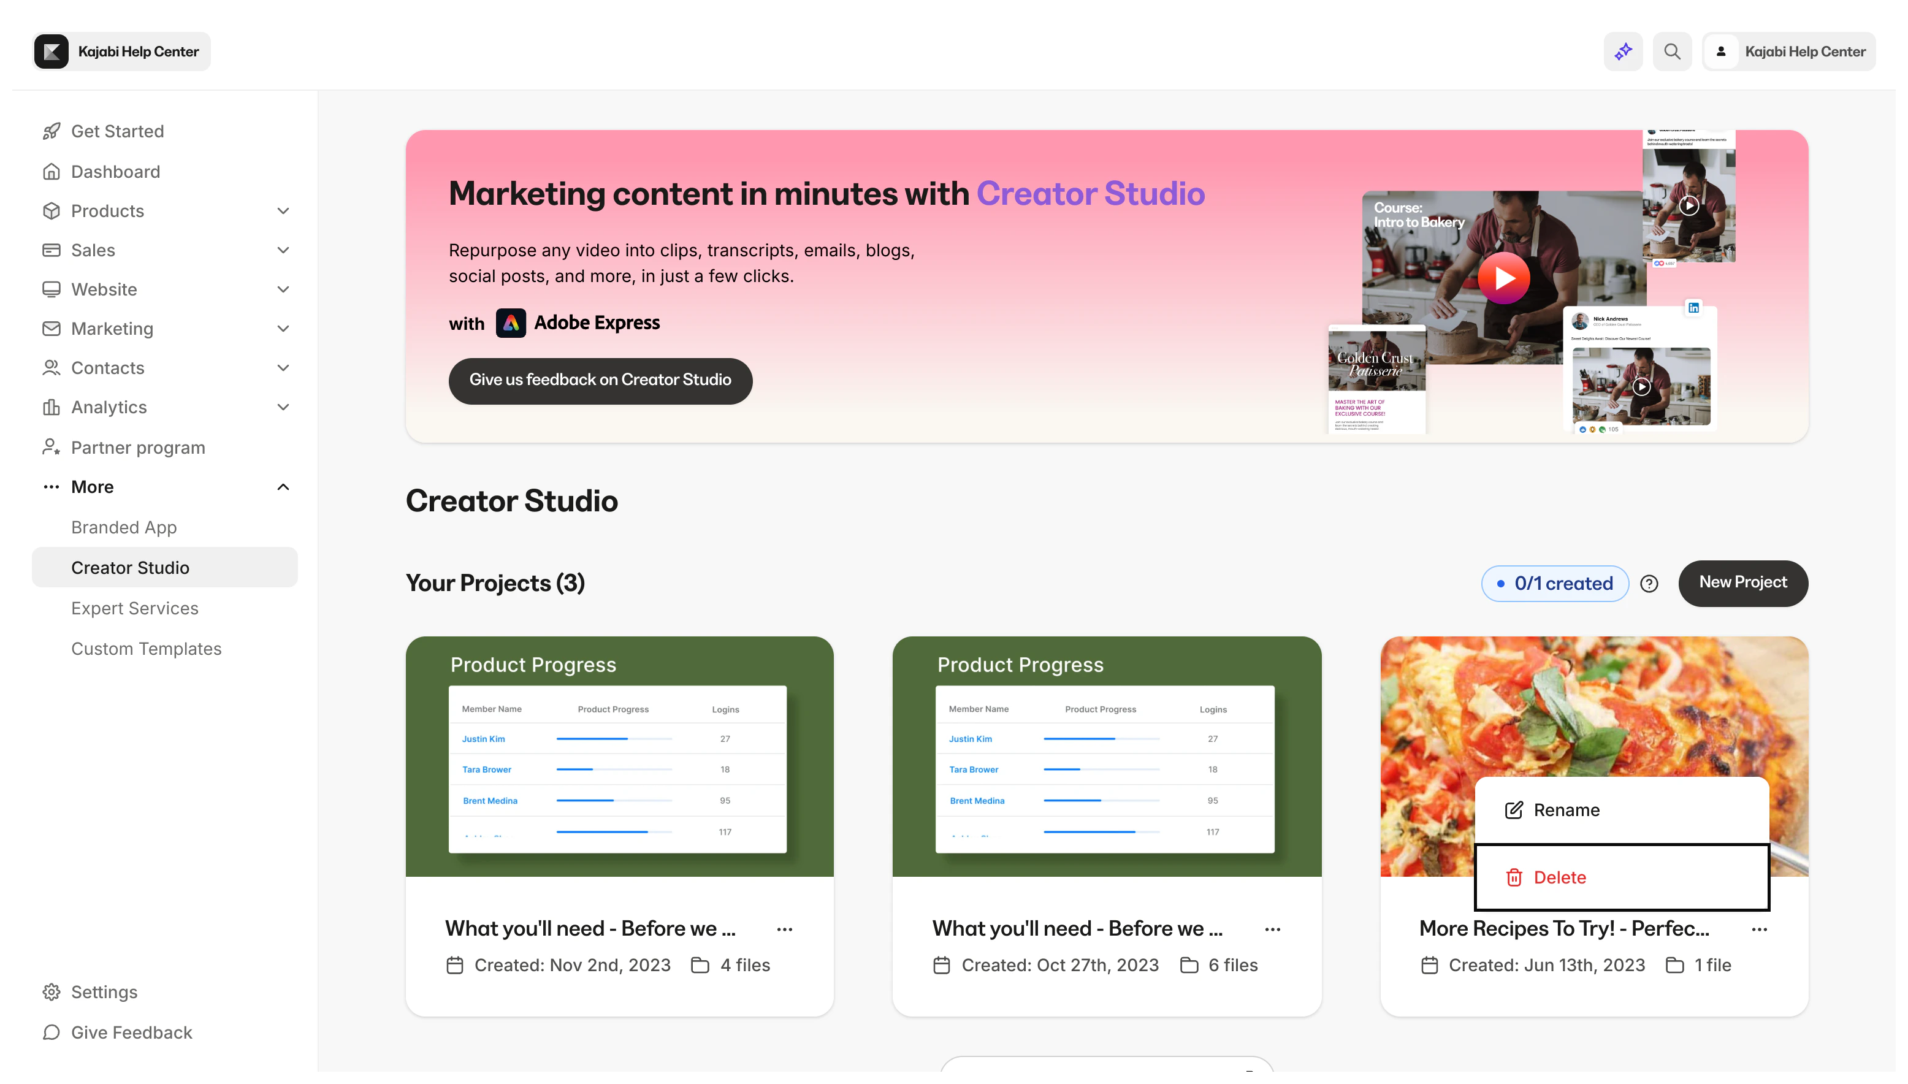Choose Delete in the project menu
This screenshot has height=1084, width=1908.
1560,877
